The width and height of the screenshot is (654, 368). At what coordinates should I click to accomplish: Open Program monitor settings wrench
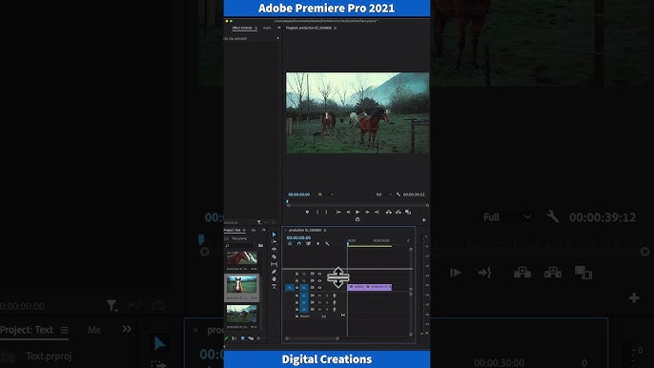click(x=399, y=194)
